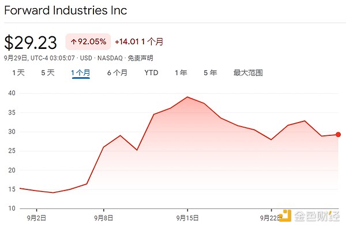Screen dimensions: 346x228
Task: Select the 1天 time range tab
Action: pyautogui.click(x=18, y=73)
